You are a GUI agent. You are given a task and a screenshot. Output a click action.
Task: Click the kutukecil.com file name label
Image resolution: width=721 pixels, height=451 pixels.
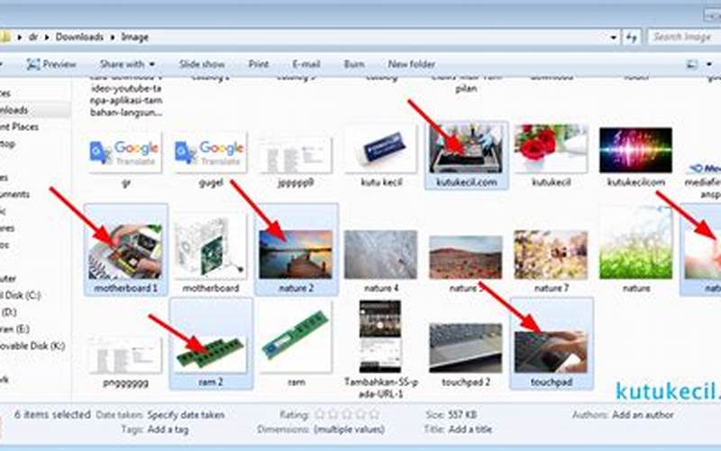tap(466, 182)
